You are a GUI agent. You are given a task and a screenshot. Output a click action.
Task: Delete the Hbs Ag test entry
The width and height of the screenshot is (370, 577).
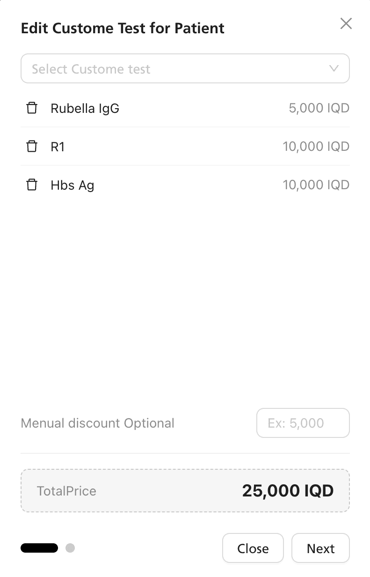pyautogui.click(x=32, y=185)
